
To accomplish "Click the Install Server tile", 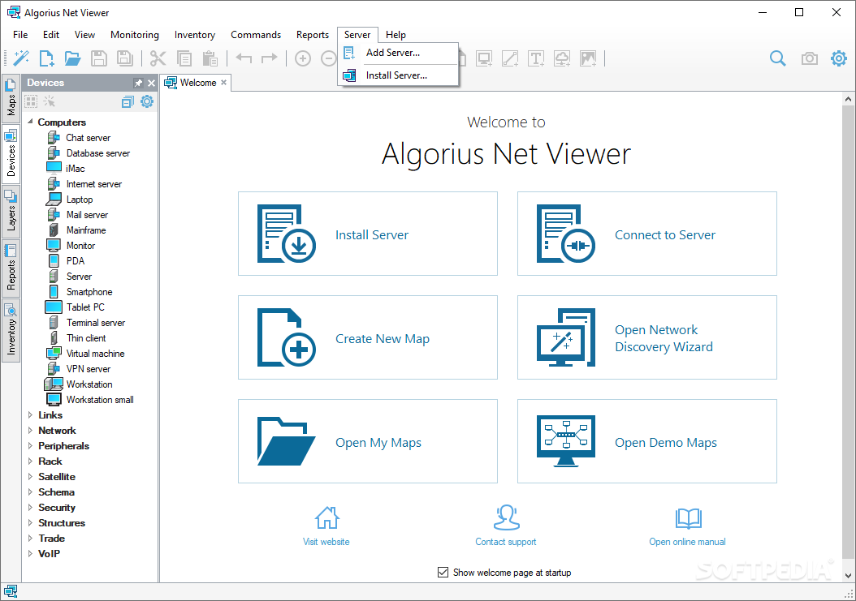I will (x=368, y=234).
